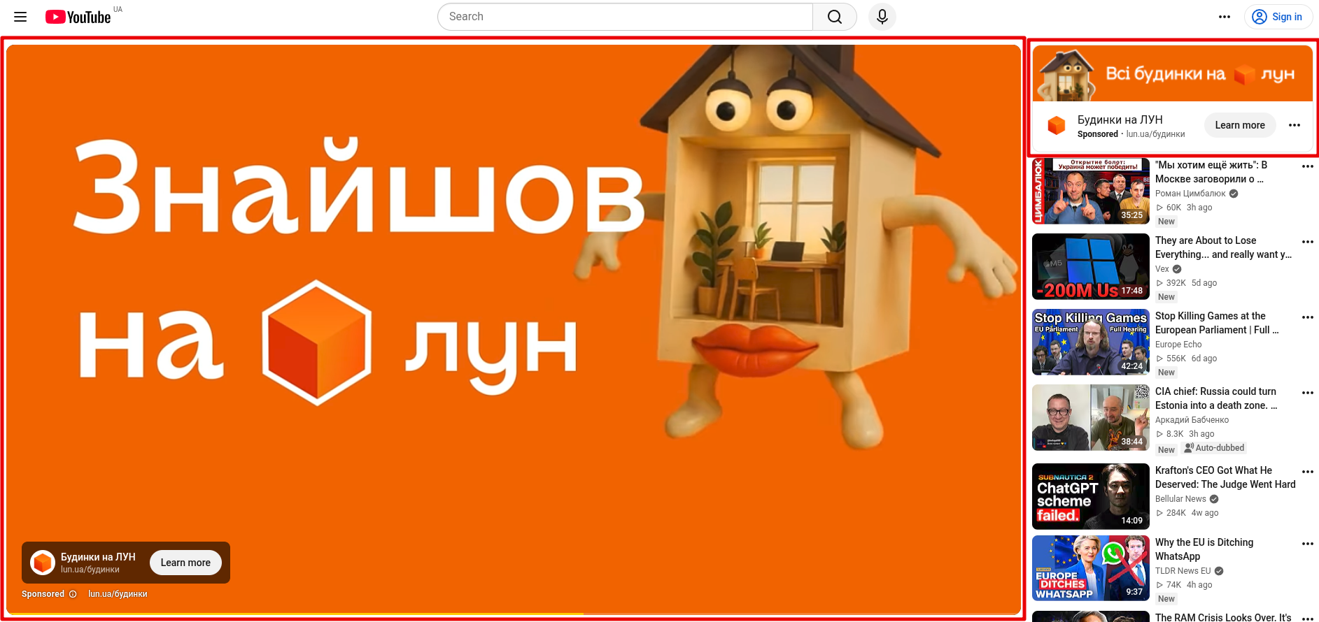Image resolution: width=1319 pixels, height=622 pixels.
Task: Open options for 'They are About to Lose' video
Action: [1308, 242]
